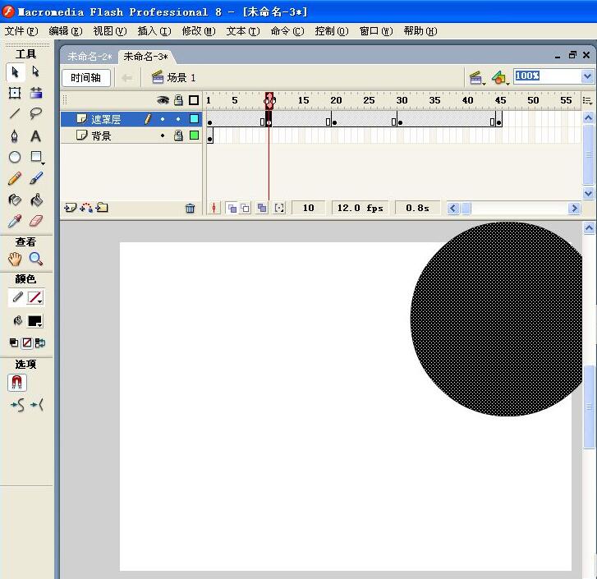597x579 pixels.
Task: Click Black and White default colors icon
Action: click(14, 342)
